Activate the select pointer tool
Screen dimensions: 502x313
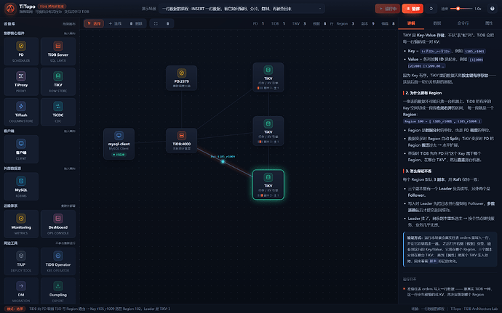(94, 23)
